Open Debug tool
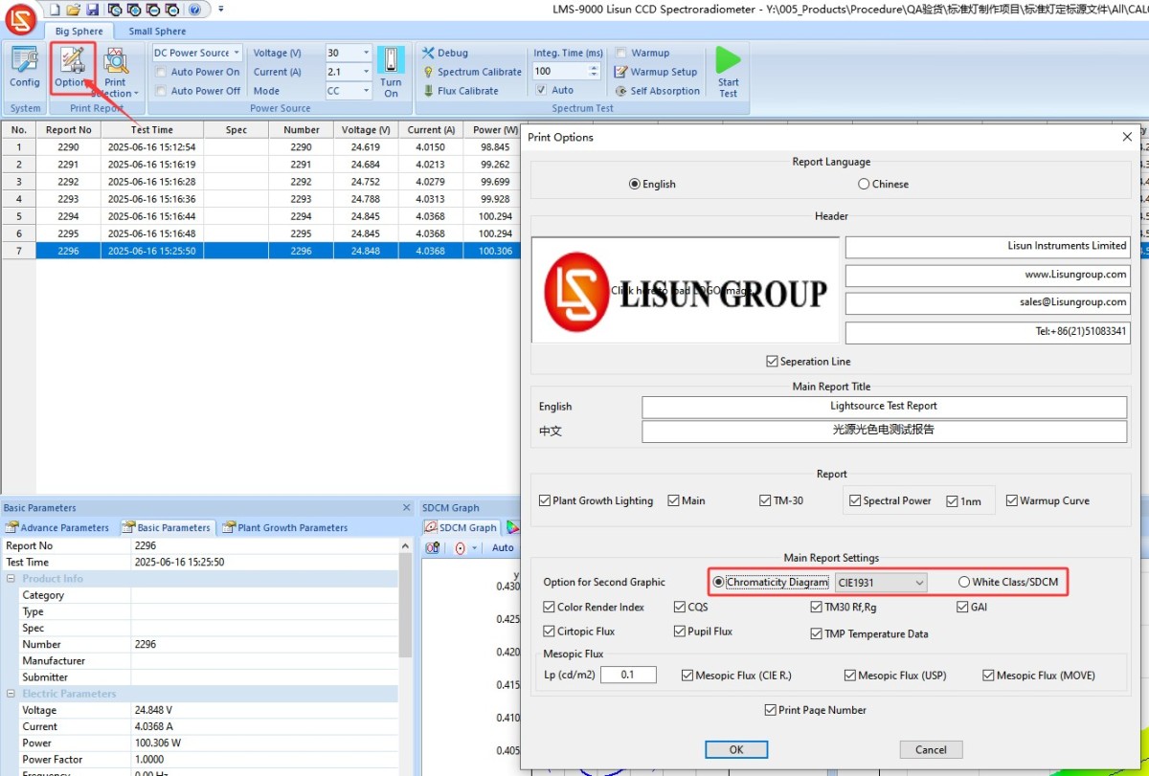1149x776 pixels. coord(446,53)
